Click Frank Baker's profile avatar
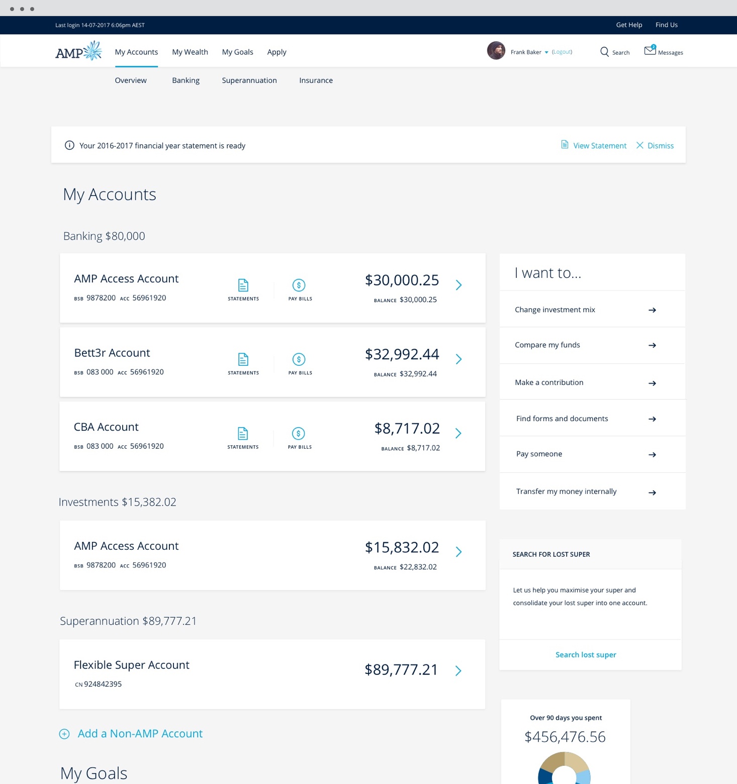737x784 pixels. point(496,50)
